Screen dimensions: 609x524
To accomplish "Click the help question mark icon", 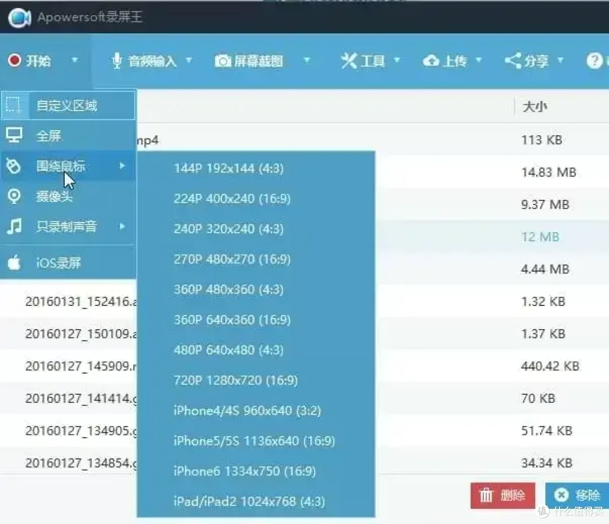I will (x=594, y=61).
